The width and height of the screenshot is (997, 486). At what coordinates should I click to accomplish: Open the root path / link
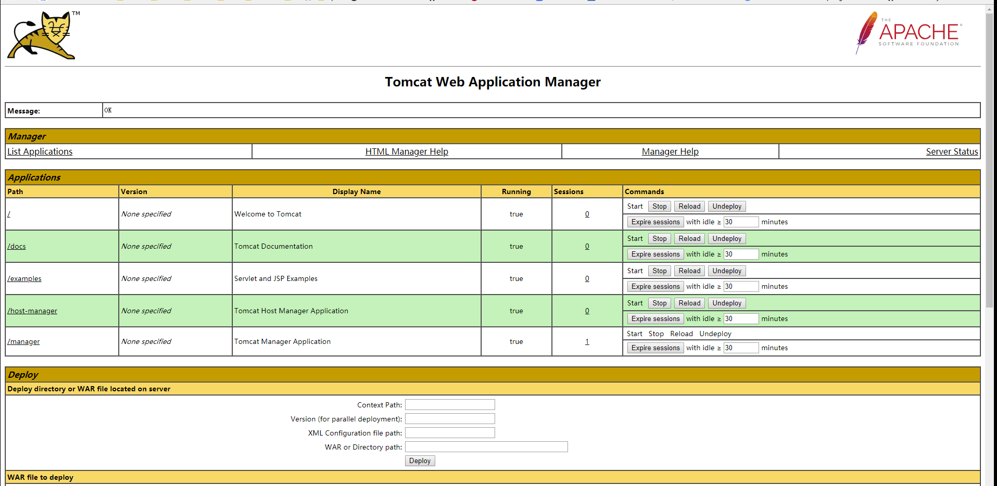click(x=9, y=214)
